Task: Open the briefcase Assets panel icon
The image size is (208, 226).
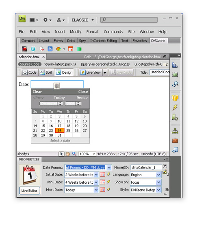Action: coord(175,140)
